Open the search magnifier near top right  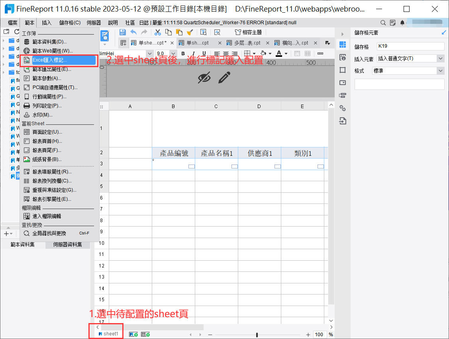(x=383, y=23)
